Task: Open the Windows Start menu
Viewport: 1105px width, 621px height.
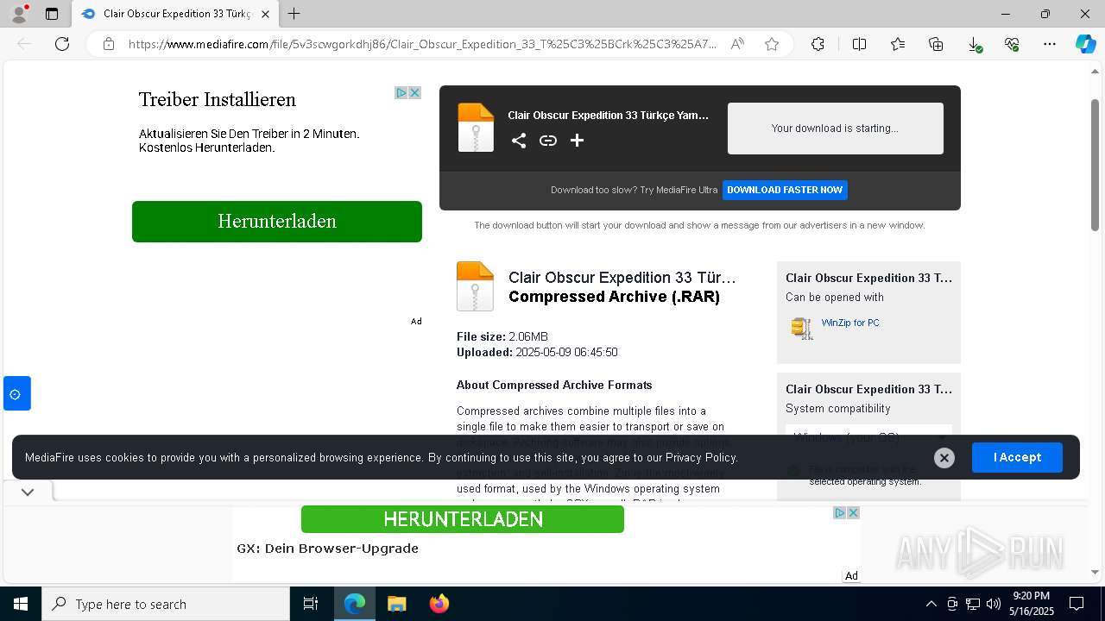Action: (x=21, y=604)
